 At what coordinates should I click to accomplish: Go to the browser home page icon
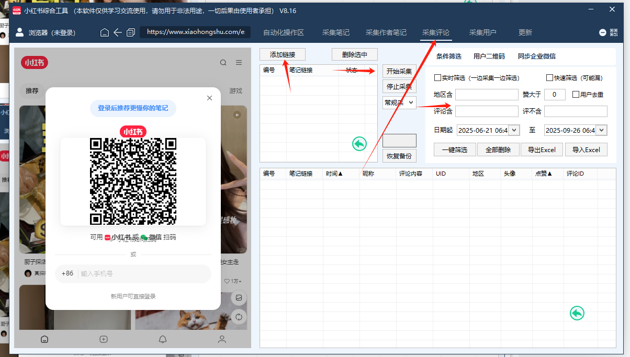point(105,32)
